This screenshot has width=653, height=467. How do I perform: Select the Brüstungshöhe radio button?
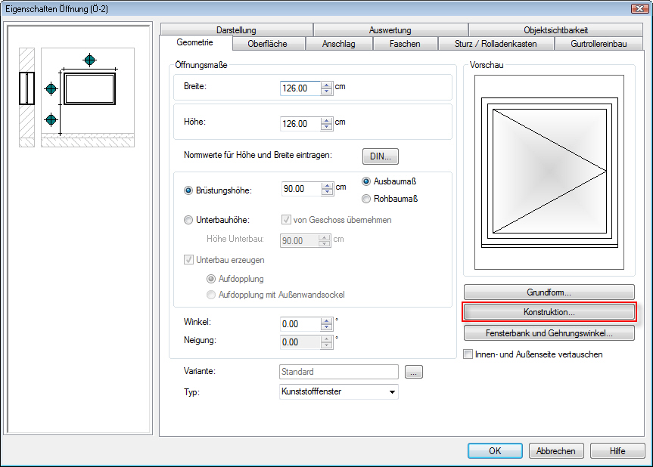[188, 190]
